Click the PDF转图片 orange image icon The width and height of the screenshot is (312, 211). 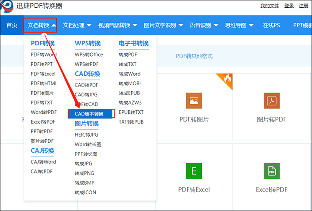coord(194,101)
